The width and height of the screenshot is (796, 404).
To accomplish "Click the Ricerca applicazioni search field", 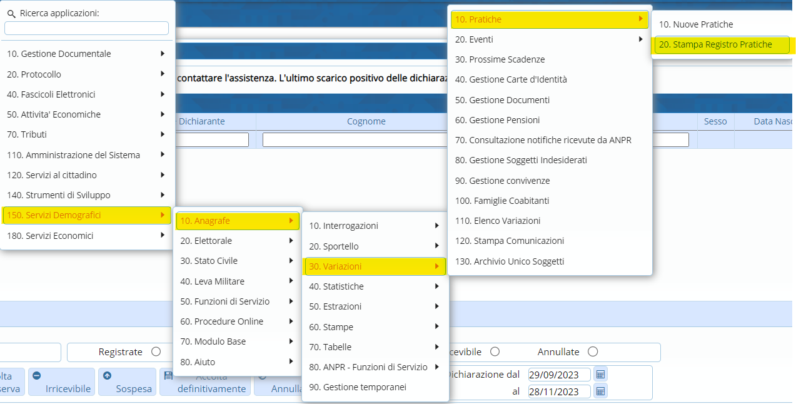I will coord(86,28).
